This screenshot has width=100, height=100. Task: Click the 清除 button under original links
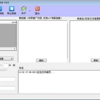pos(41,61)
